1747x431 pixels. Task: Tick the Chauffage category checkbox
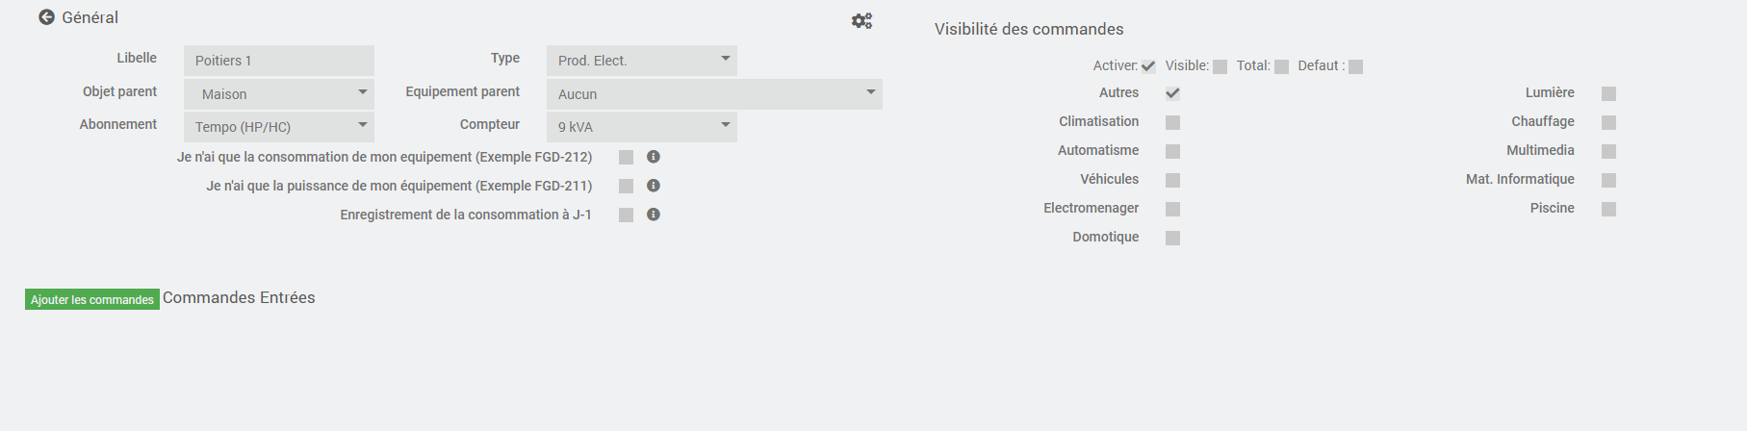pyautogui.click(x=1608, y=122)
